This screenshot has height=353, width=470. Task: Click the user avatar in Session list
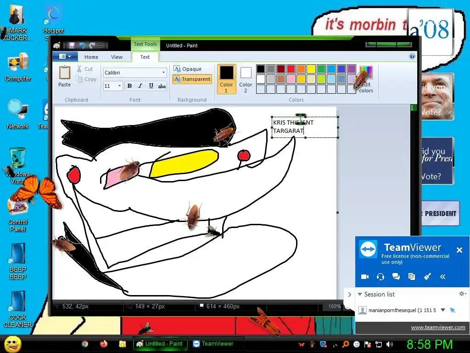coord(363,310)
